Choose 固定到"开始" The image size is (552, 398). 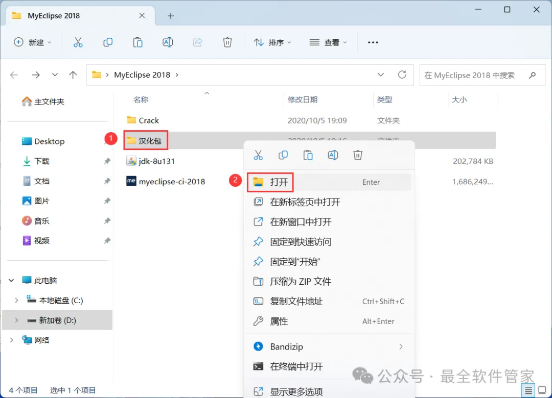coord(329,262)
